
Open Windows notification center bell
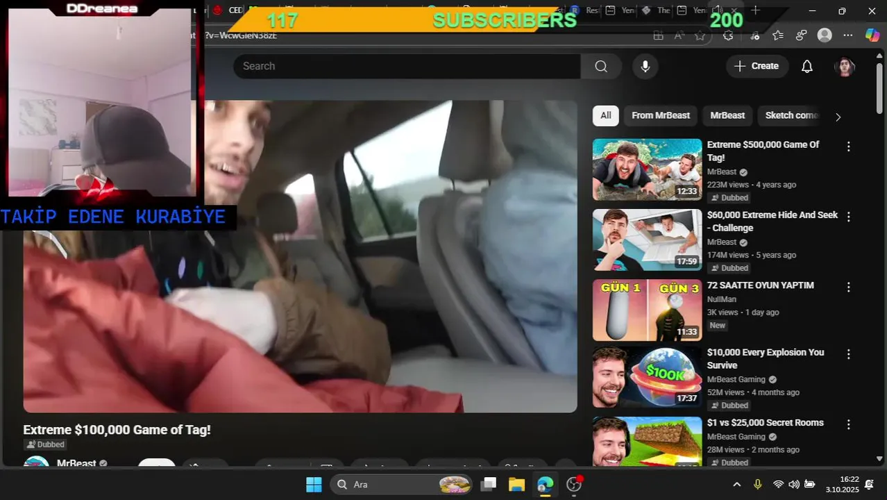coord(870,485)
